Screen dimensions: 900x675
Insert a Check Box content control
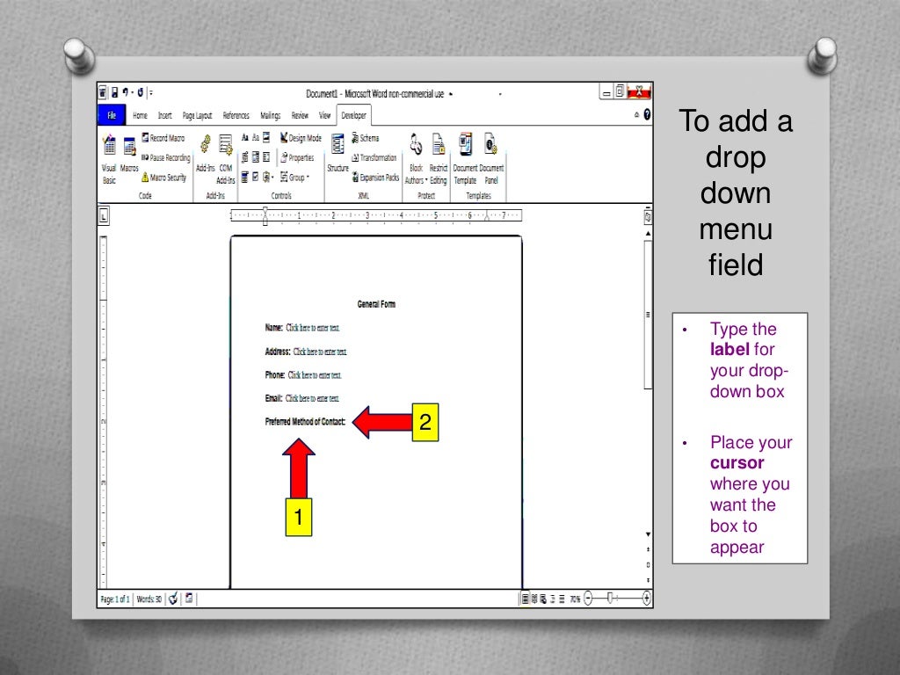point(256,177)
